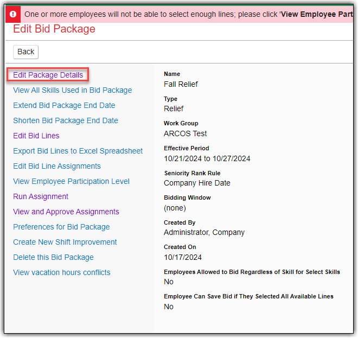The height and width of the screenshot is (338, 358).
Task: Select Shorten Bid Package End Date
Action: point(65,120)
